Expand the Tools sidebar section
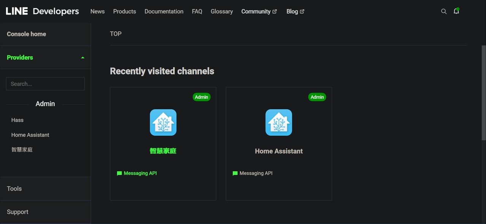The width and height of the screenshot is (486, 224). click(x=45, y=189)
